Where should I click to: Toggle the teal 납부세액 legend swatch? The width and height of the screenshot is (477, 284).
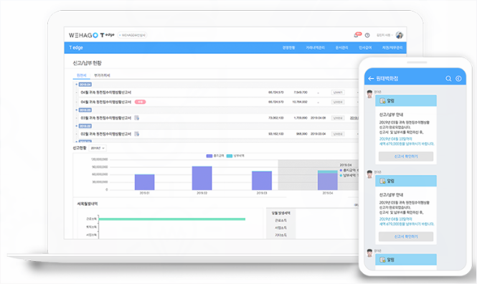[230, 156]
